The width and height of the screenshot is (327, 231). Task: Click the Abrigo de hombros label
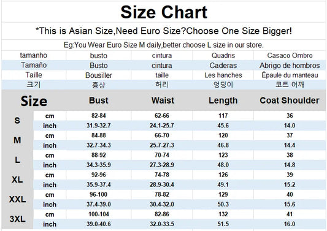(290, 66)
